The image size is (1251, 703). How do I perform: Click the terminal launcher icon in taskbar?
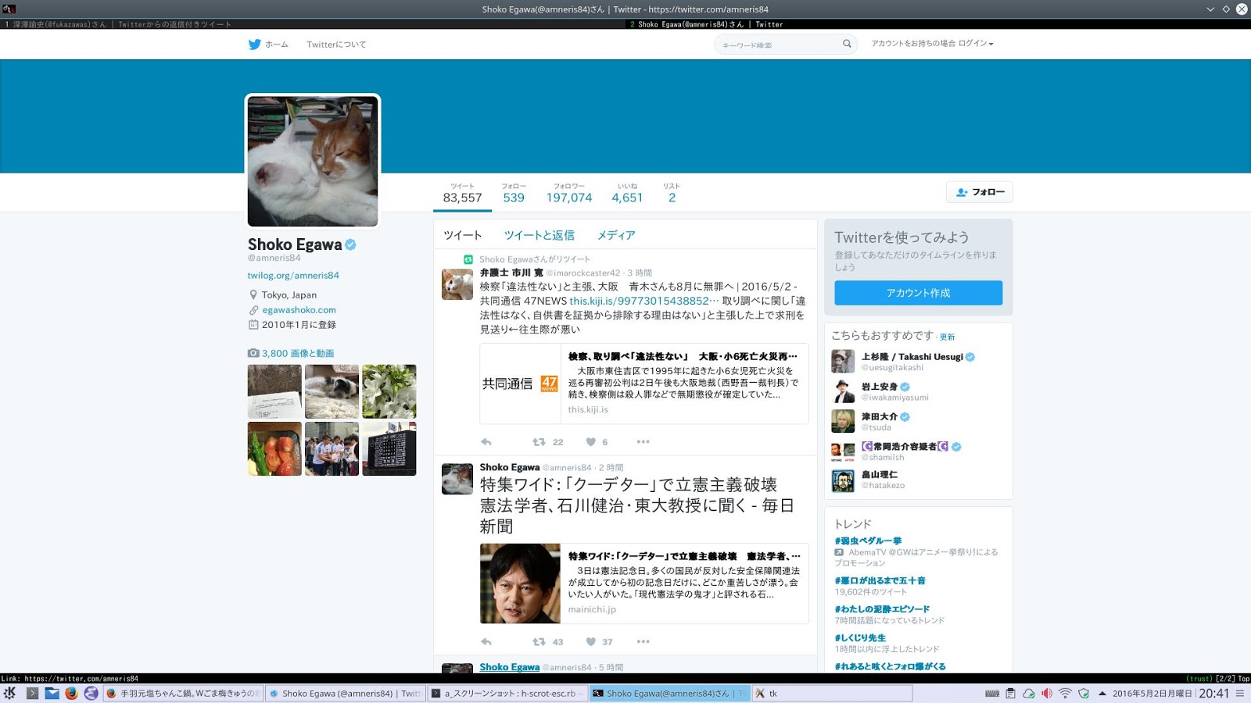[32, 693]
